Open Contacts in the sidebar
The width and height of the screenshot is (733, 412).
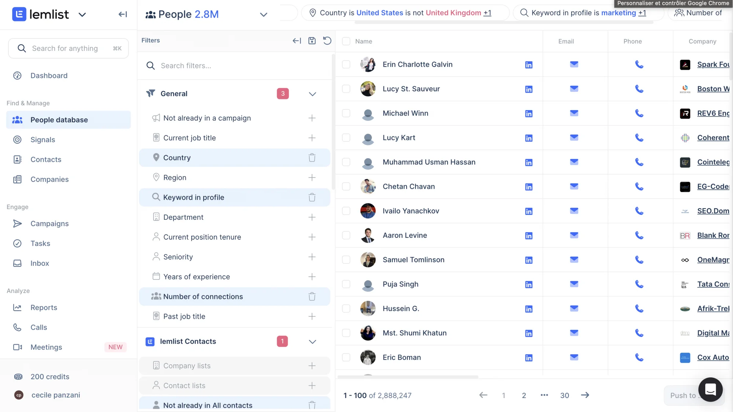click(x=46, y=159)
